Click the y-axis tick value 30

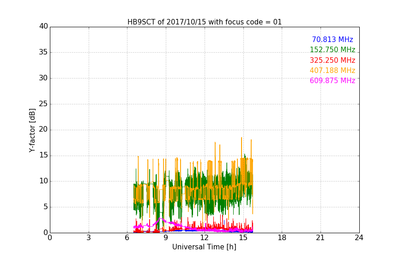pos(43,78)
